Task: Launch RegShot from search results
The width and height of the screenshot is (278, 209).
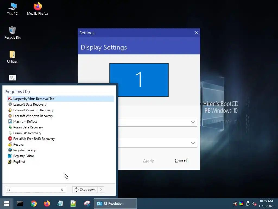Action: click(x=60, y=162)
